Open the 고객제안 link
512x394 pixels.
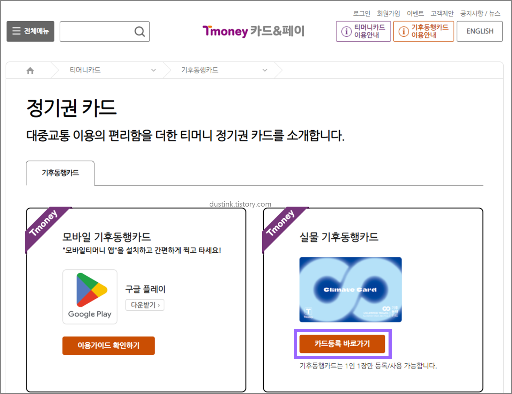442,13
